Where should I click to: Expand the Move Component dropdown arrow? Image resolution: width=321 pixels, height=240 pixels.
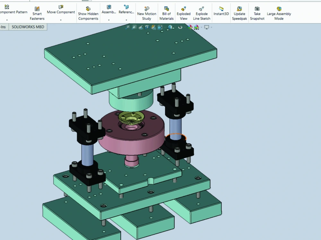[x=61, y=20]
